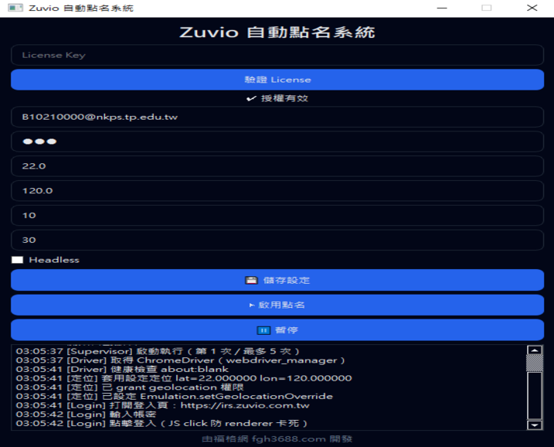Image resolution: width=554 pixels, height=447 pixels.
Task: Select the masked password field
Action: click(x=277, y=142)
